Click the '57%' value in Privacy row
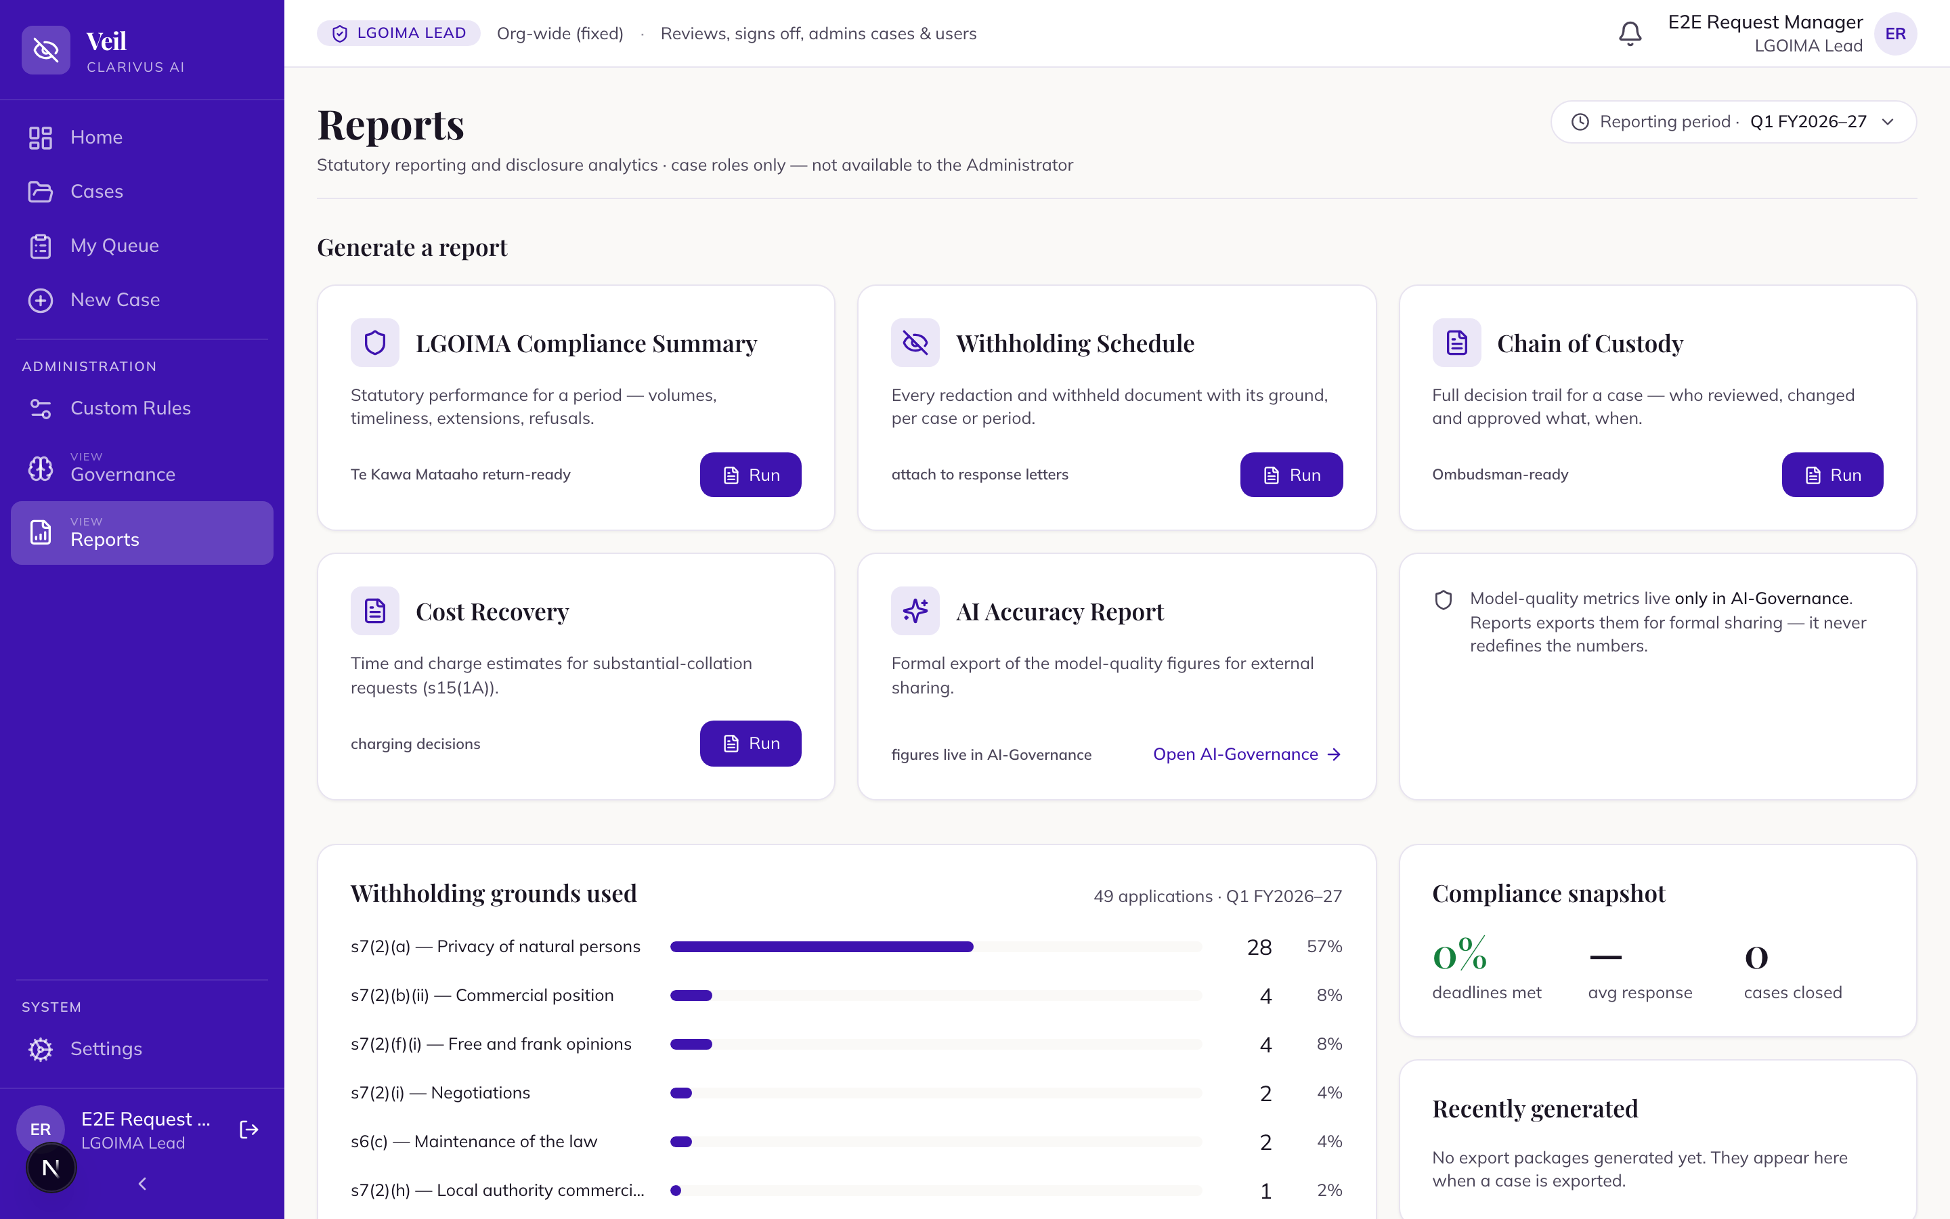This screenshot has width=1950, height=1219. 1324,947
